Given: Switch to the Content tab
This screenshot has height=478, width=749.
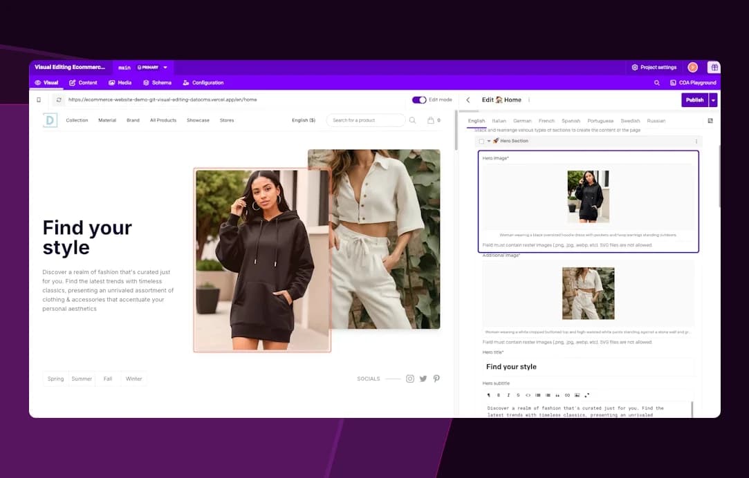Looking at the screenshot, I should 83,83.
